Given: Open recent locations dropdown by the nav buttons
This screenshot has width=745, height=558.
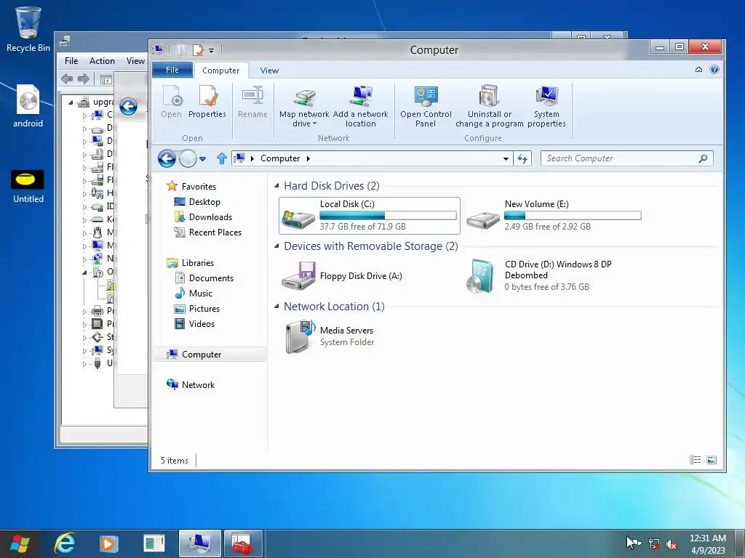Looking at the screenshot, I should (202, 159).
